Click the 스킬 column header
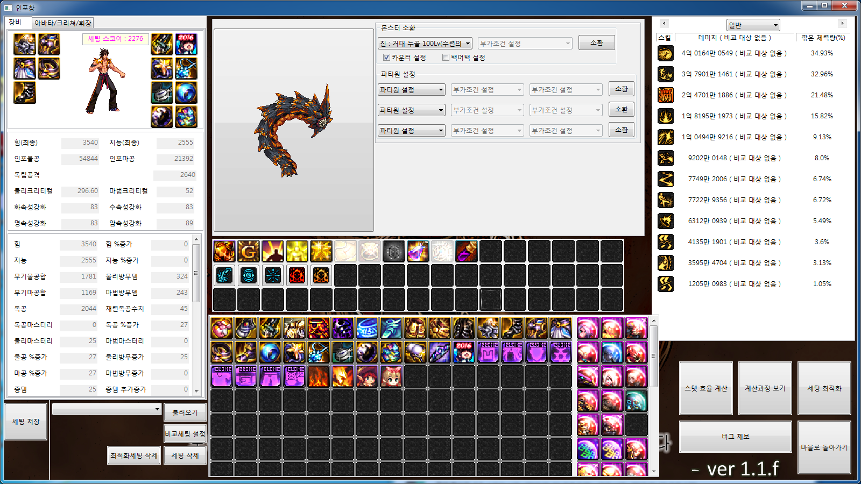 pos(665,38)
